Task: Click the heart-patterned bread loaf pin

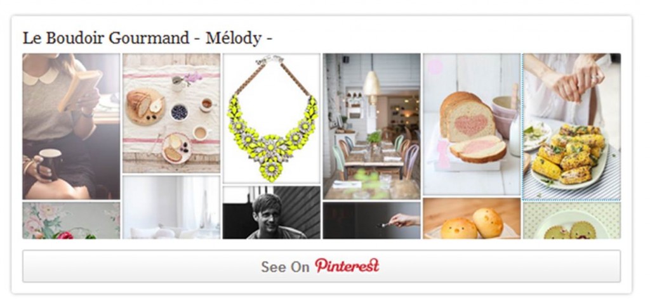Action: pos(472,124)
